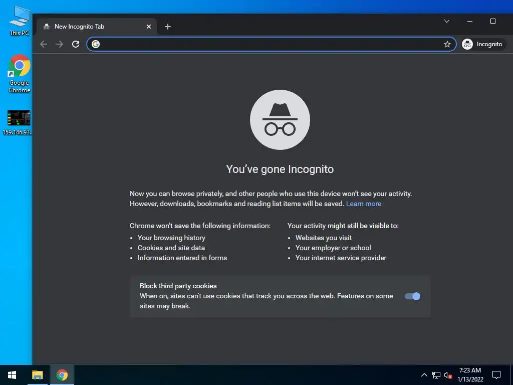
Task: Click the muted volume tray icon
Action: (x=448, y=375)
